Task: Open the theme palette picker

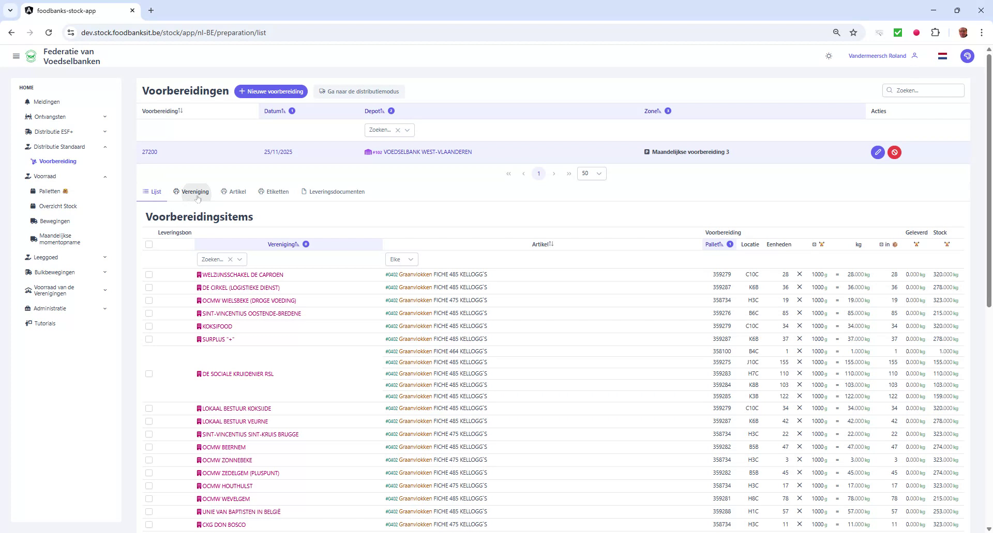Action: pyautogui.click(x=968, y=56)
